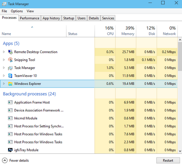Click the Task Manager row icon

coord(10,68)
